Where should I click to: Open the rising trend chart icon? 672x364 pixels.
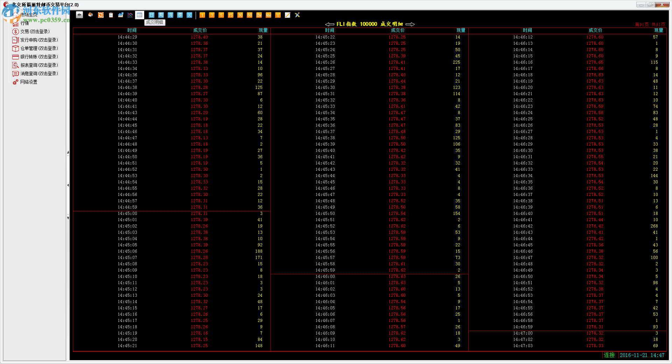tap(121, 15)
